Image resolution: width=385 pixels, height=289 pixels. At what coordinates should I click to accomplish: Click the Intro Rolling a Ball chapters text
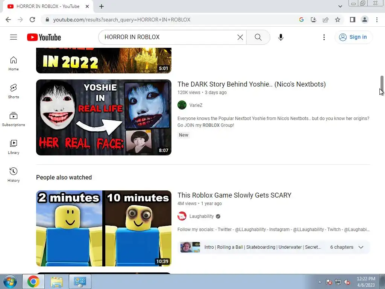coord(262,247)
